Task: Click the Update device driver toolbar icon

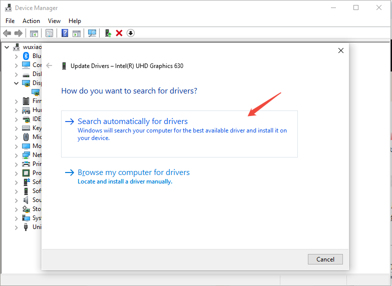Action: [x=108, y=33]
